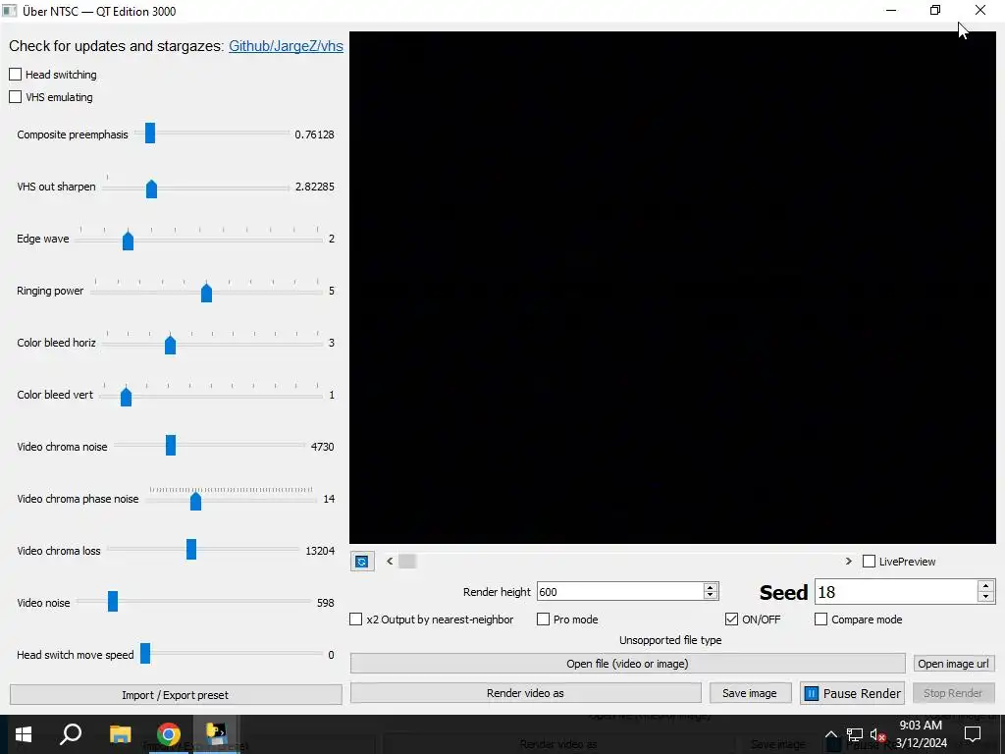Click VHS out sharpen slider handle
The height and width of the screenshot is (754, 1005).
(151, 188)
